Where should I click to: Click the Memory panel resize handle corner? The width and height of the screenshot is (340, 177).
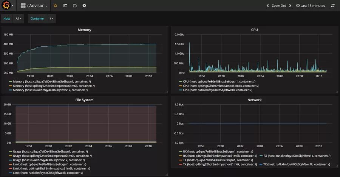click(167, 92)
